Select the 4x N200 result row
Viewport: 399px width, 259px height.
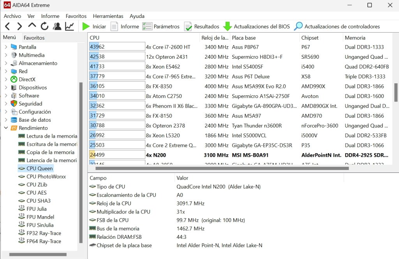tap(240, 155)
